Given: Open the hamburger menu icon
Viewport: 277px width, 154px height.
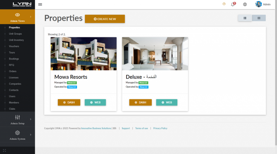Looking at the screenshot, I should point(40,4).
